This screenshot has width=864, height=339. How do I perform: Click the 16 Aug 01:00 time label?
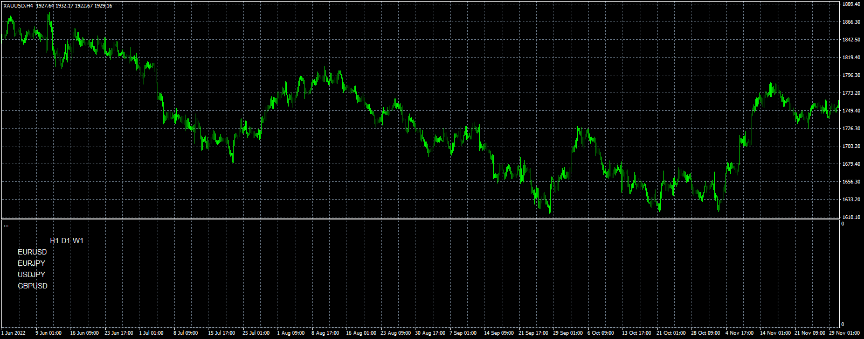click(x=361, y=333)
